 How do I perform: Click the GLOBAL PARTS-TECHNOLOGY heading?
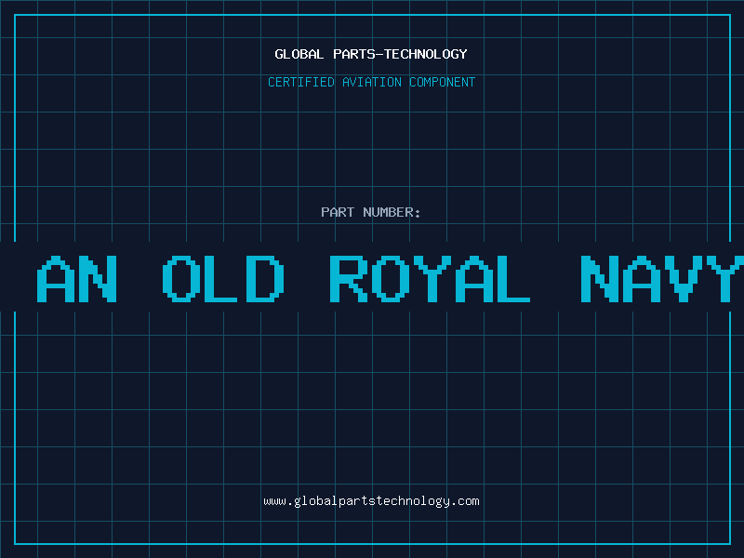point(371,54)
